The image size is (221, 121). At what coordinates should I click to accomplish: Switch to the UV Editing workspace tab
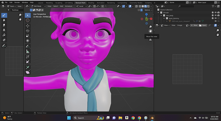pyautogui.click(x=69, y=3)
